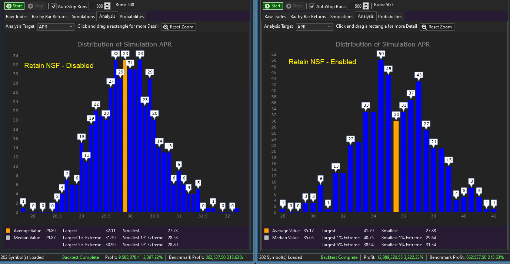Decrease AutoStop Runs value in right panel

point(366,8)
